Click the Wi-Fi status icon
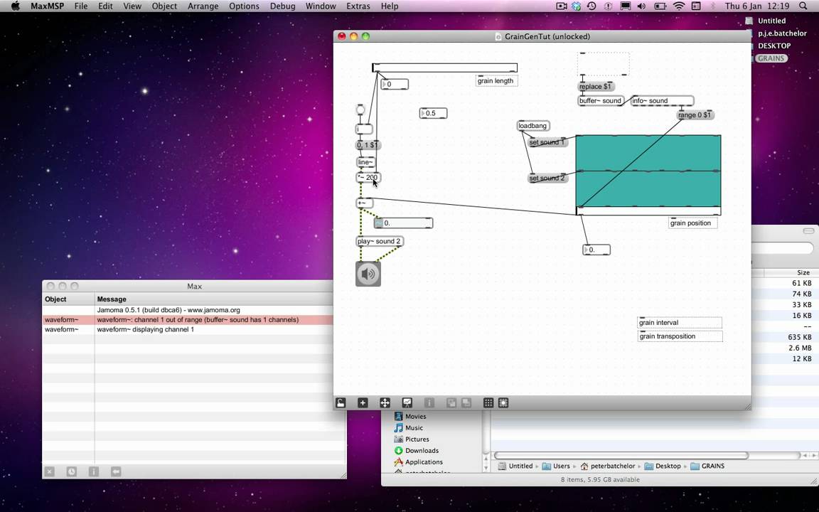This screenshot has height=512, width=819. coord(678,6)
